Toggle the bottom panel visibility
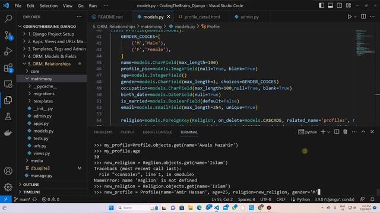The width and height of the screenshot is (380, 213). (x=330, y=5)
